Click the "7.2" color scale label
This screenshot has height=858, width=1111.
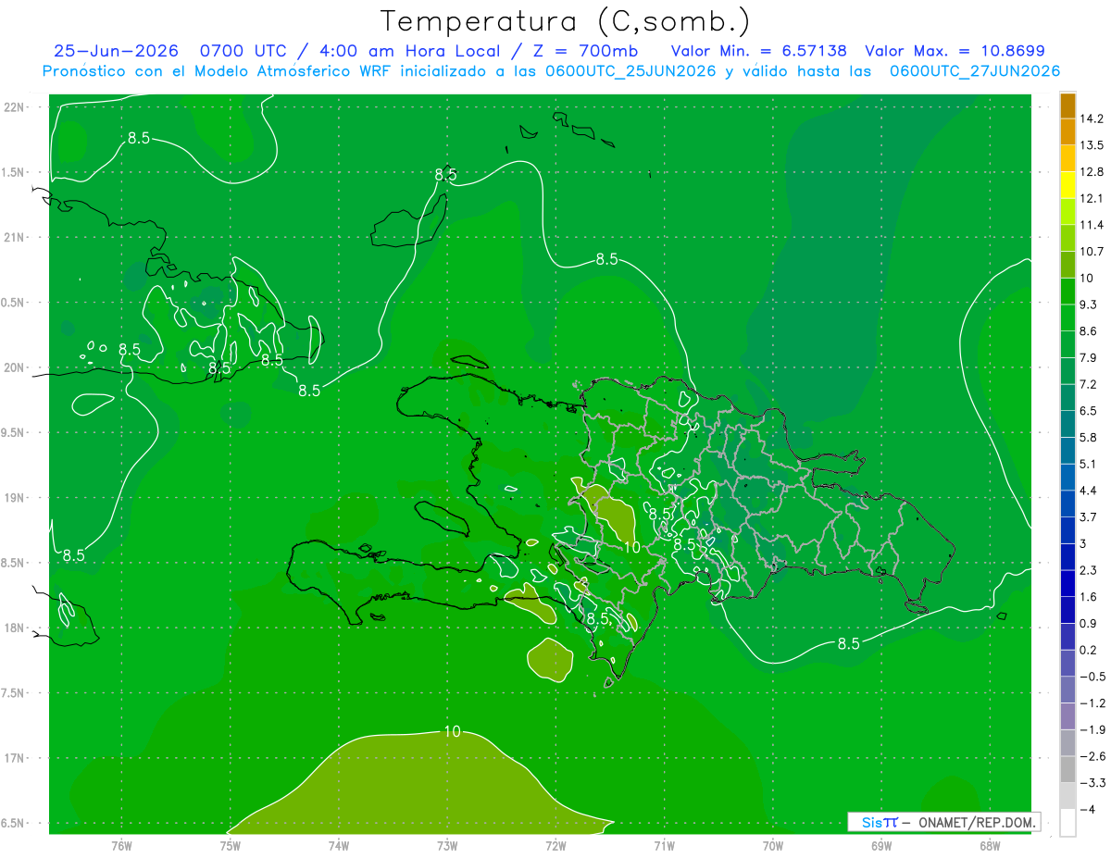click(x=1088, y=383)
